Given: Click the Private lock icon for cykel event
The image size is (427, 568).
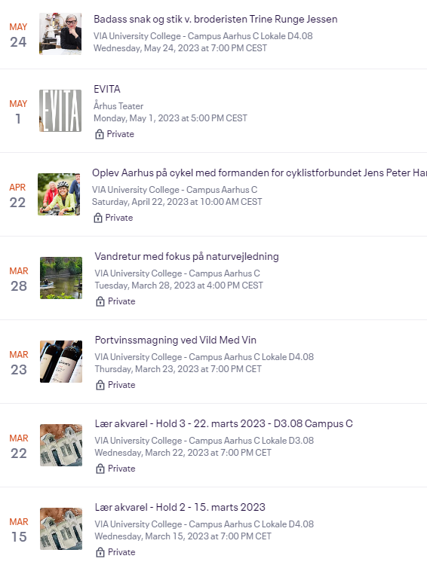Looking at the screenshot, I should click(x=98, y=218).
